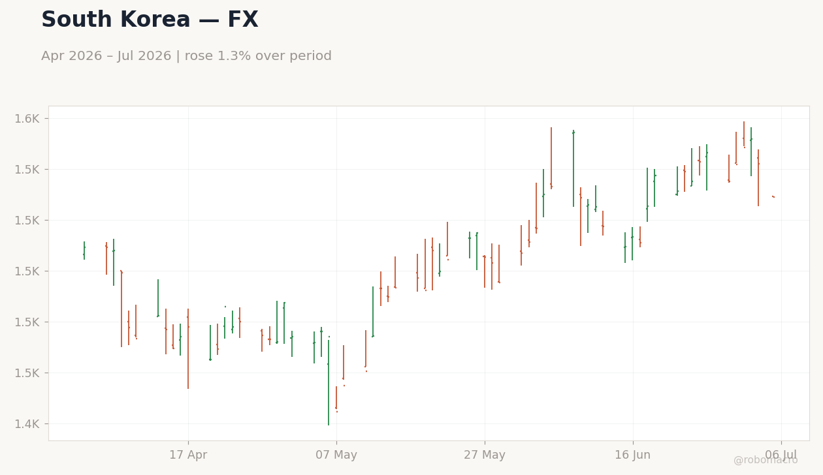Click the tall red candle peaking just before early June

tap(551, 159)
